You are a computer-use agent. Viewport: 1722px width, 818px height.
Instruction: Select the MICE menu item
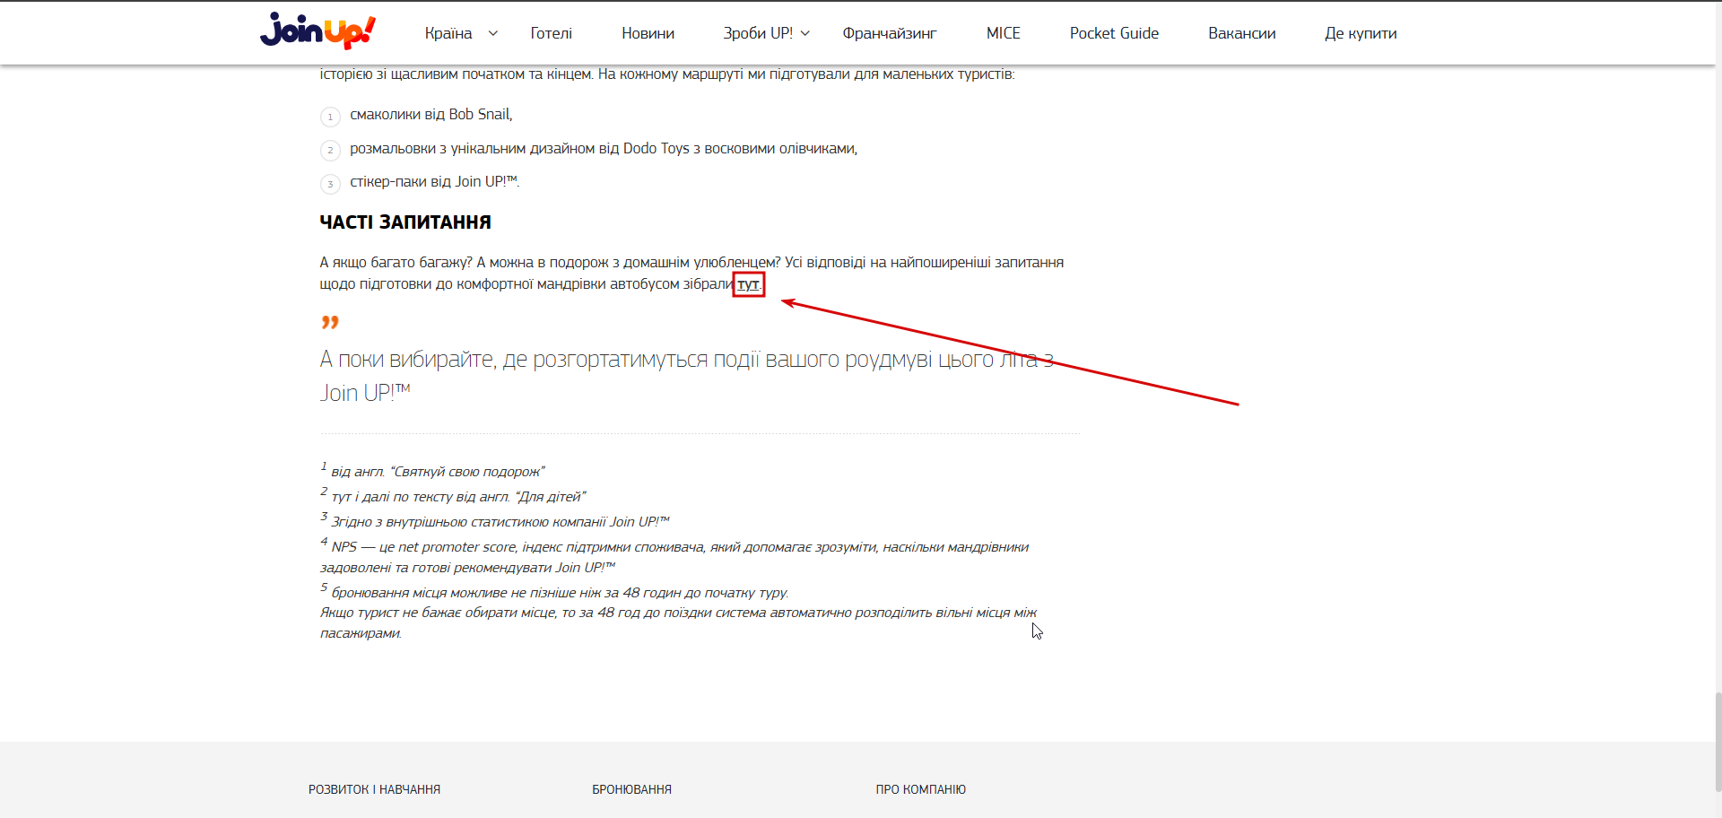tap(1004, 33)
